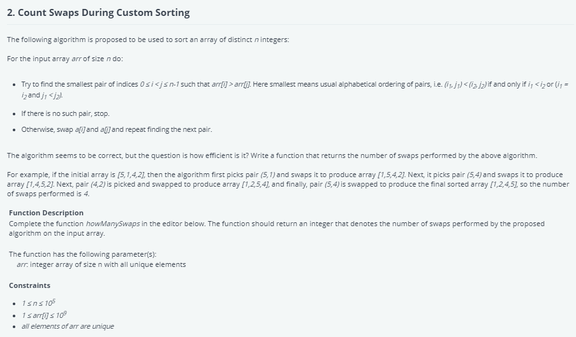The height and width of the screenshot is (337, 576).
Task: Click the "arr: integer array of size n" parameter line
Action: (100, 264)
